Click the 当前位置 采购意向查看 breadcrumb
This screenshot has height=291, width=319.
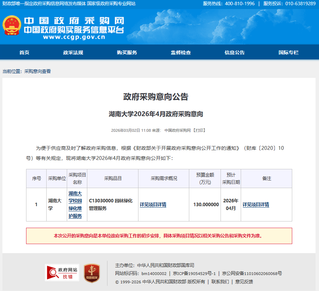[x=27, y=71]
